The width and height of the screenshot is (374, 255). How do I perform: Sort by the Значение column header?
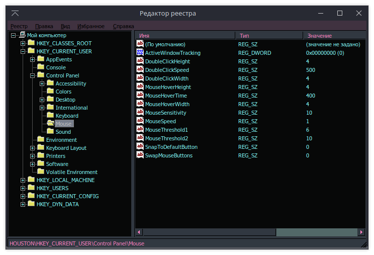point(334,36)
